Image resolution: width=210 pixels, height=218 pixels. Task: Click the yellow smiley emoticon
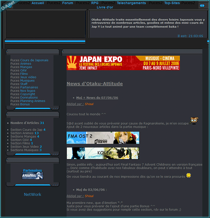[189, 175]
